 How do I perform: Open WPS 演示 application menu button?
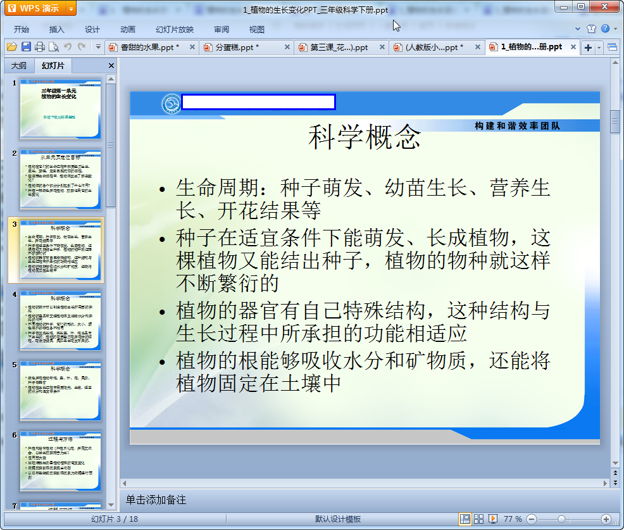(35, 8)
